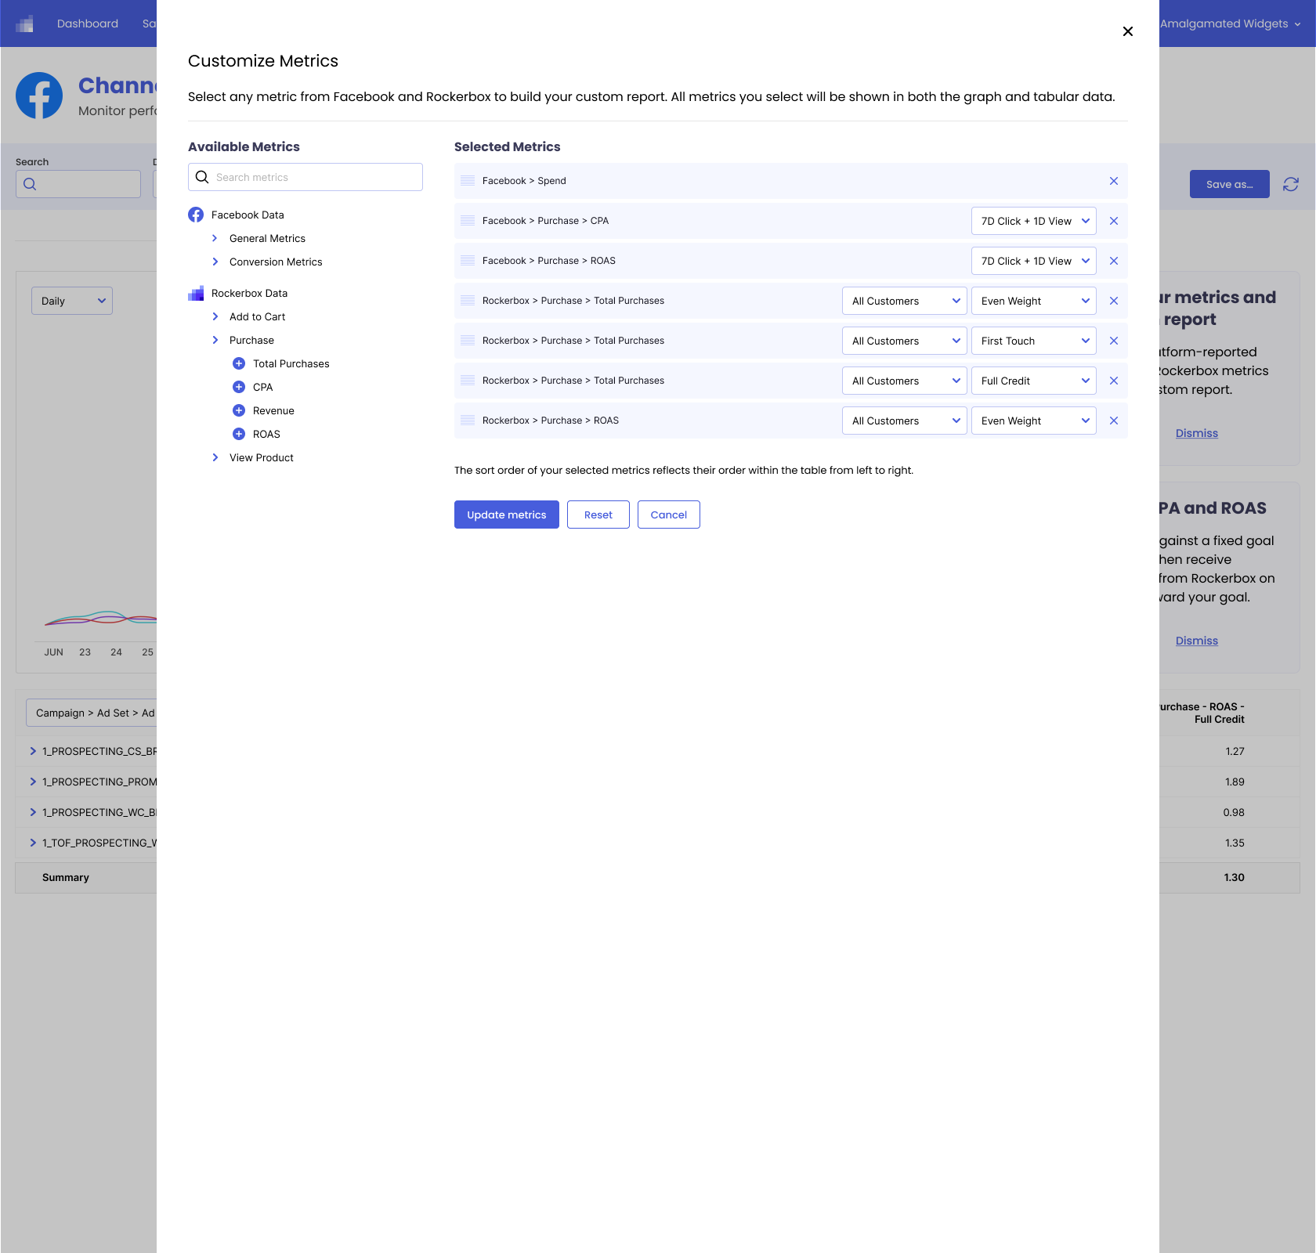Image resolution: width=1316 pixels, height=1253 pixels.
Task: Open Dashboard in top navigation
Action: [x=88, y=23]
